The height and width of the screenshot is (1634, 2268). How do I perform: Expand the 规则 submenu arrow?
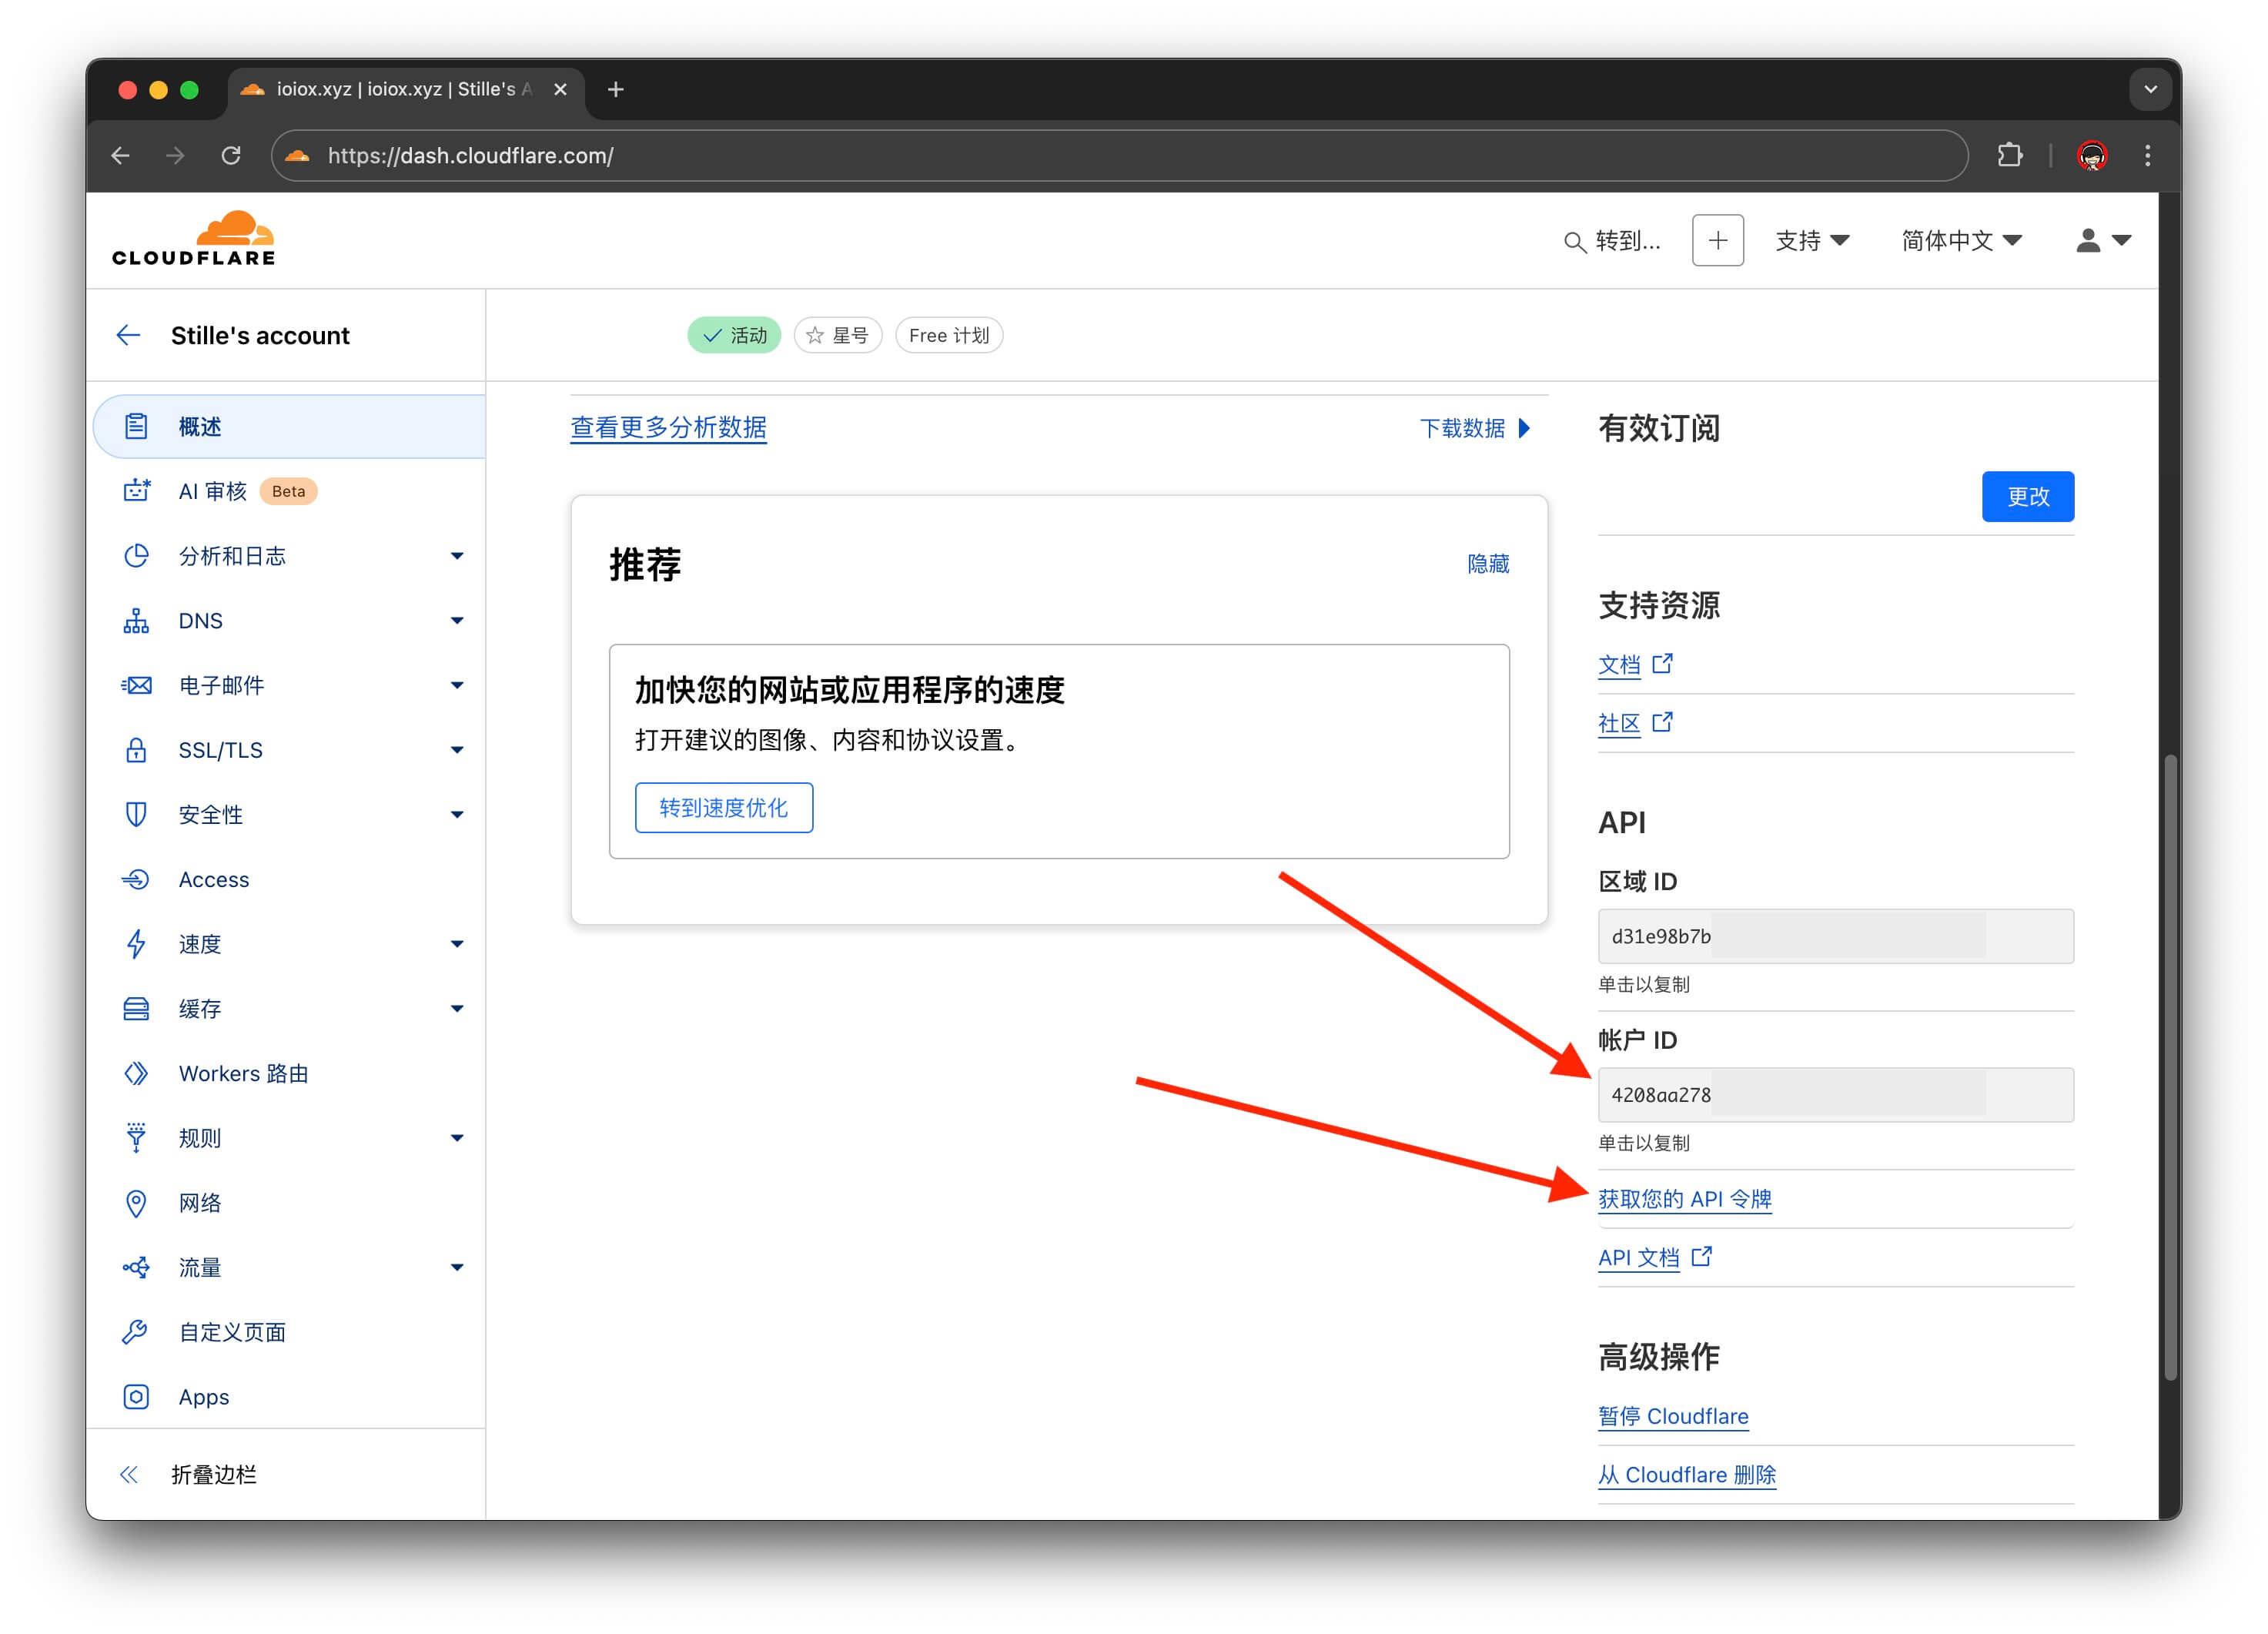click(457, 1138)
